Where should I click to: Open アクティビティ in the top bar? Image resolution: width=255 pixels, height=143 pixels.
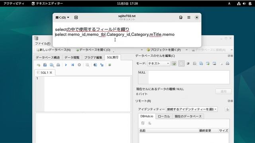(14, 4)
